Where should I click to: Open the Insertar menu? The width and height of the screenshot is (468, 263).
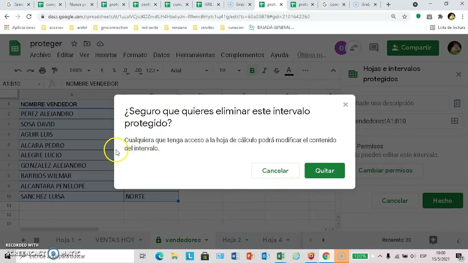pyautogui.click(x=106, y=55)
